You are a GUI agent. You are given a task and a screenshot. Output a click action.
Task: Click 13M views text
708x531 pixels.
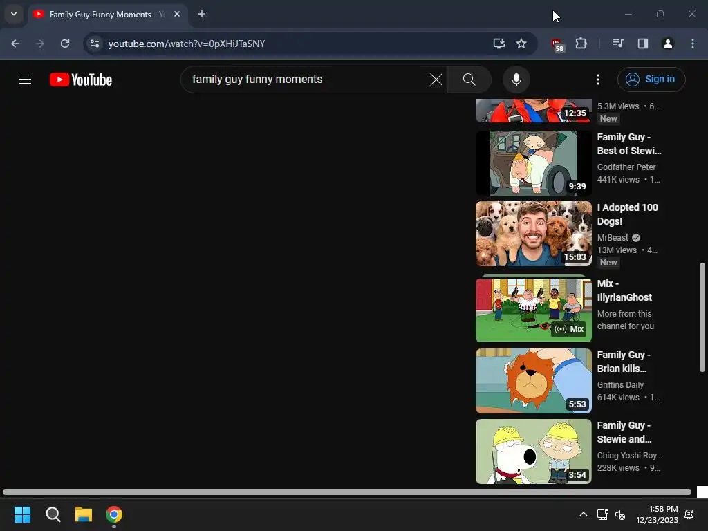[617, 250]
